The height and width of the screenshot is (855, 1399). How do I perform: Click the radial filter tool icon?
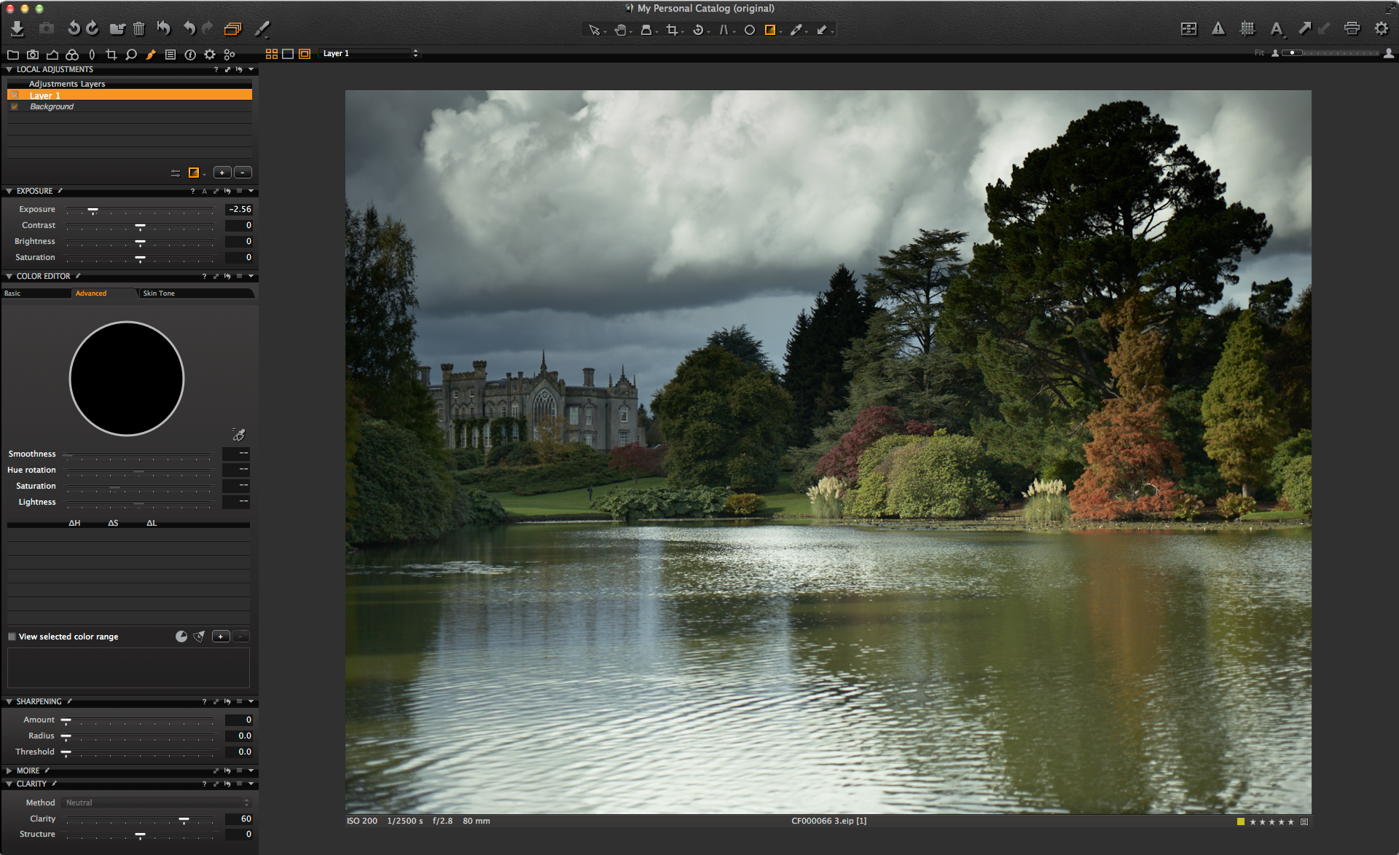pos(750,30)
